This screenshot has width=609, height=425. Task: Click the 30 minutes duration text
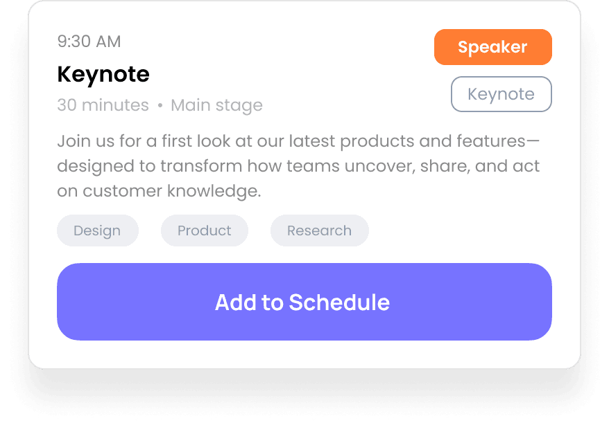point(103,105)
